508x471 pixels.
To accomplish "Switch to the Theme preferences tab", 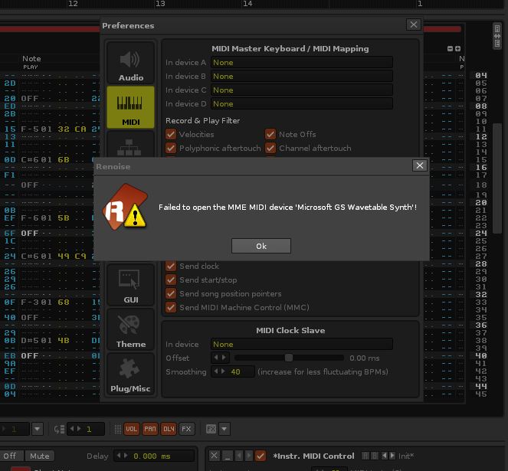I will coord(130,329).
